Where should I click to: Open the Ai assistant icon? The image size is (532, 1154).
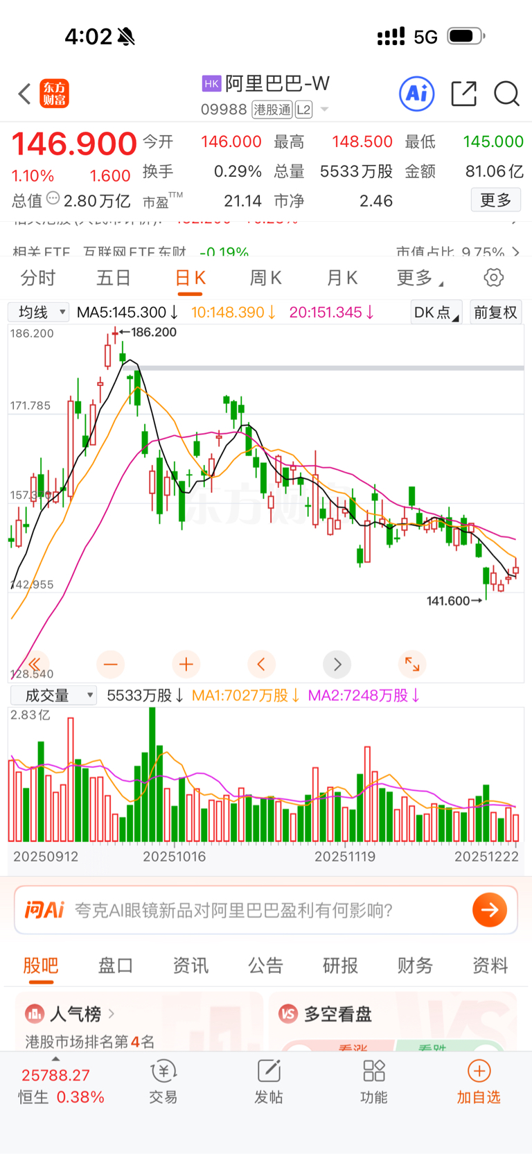click(417, 94)
